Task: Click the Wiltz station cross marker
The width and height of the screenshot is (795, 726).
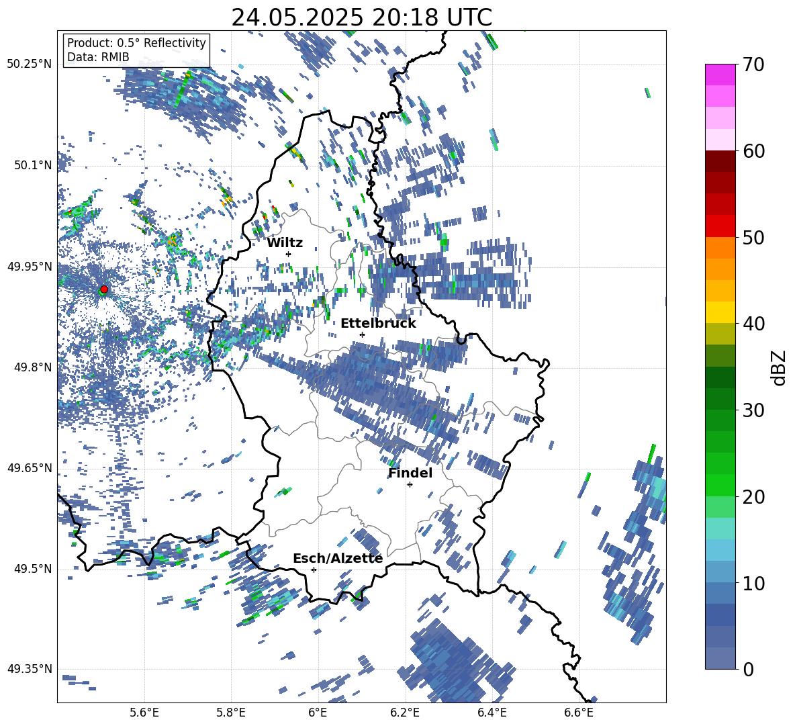Action: click(x=289, y=254)
